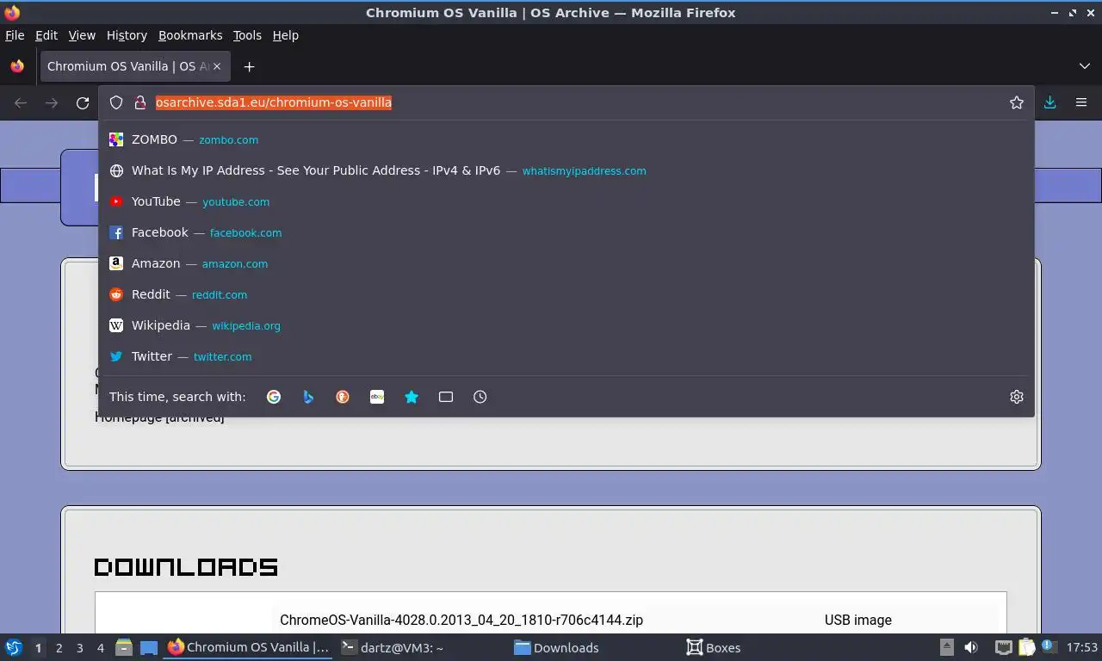The image size is (1102, 661).
Task: Click the tracking protection shield icon
Action: [x=116, y=102]
